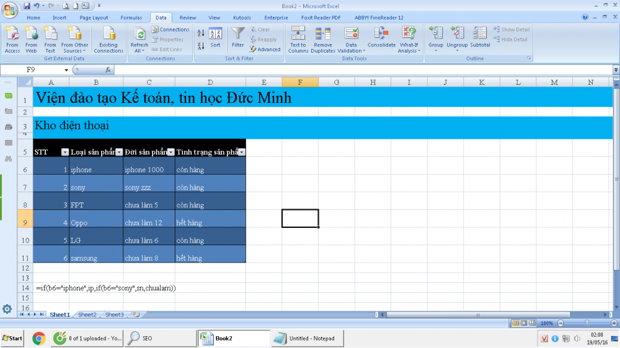The width and height of the screenshot is (620, 348).
Task: Open the Data Validation dropdown
Action: point(351,48)
